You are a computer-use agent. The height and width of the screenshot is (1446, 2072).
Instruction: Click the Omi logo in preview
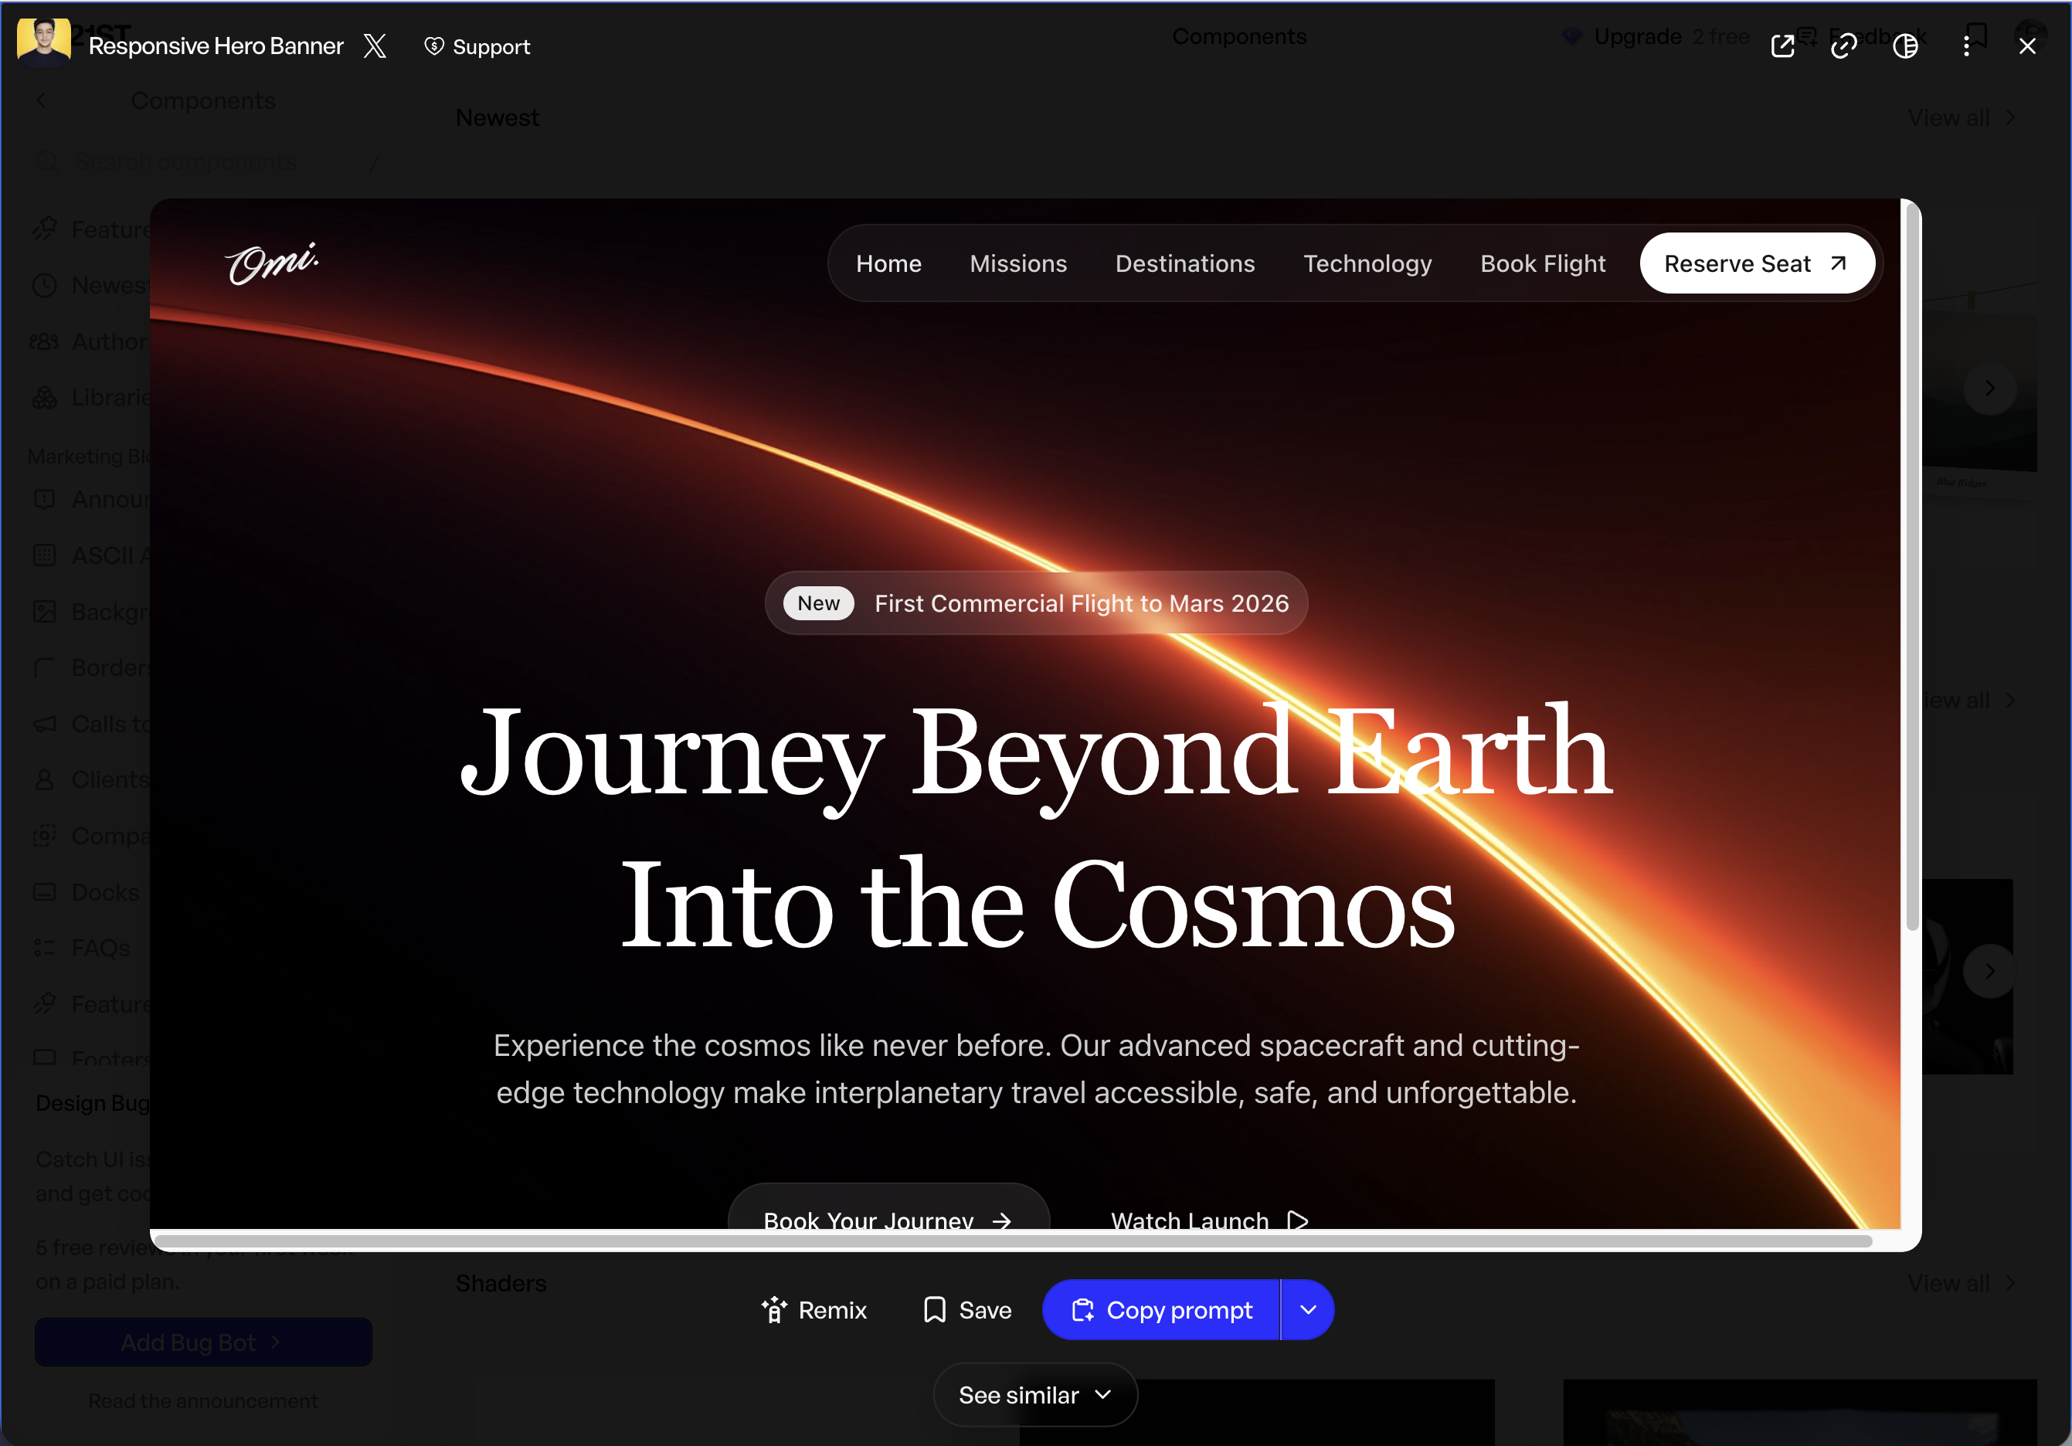[272, 263]
